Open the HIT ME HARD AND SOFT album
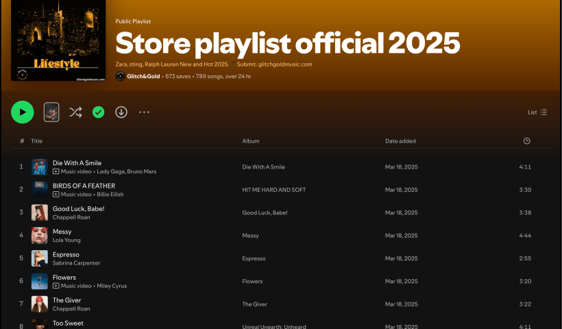 point(274,190)
